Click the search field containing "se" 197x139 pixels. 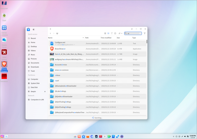click(133, 33)
